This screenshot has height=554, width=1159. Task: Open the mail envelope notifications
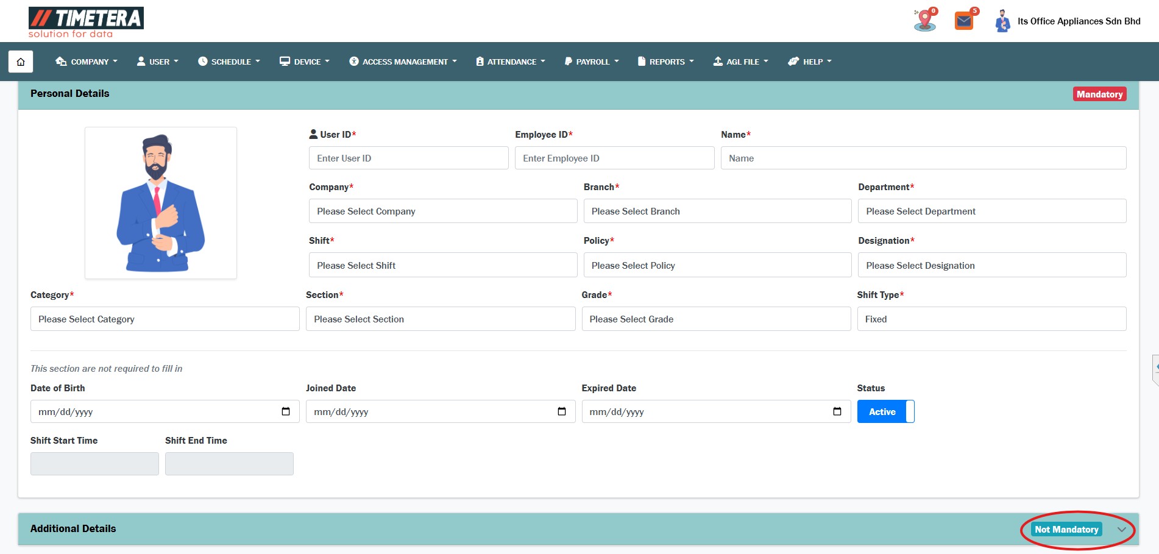pyautogui.click(x=964, y=21)
